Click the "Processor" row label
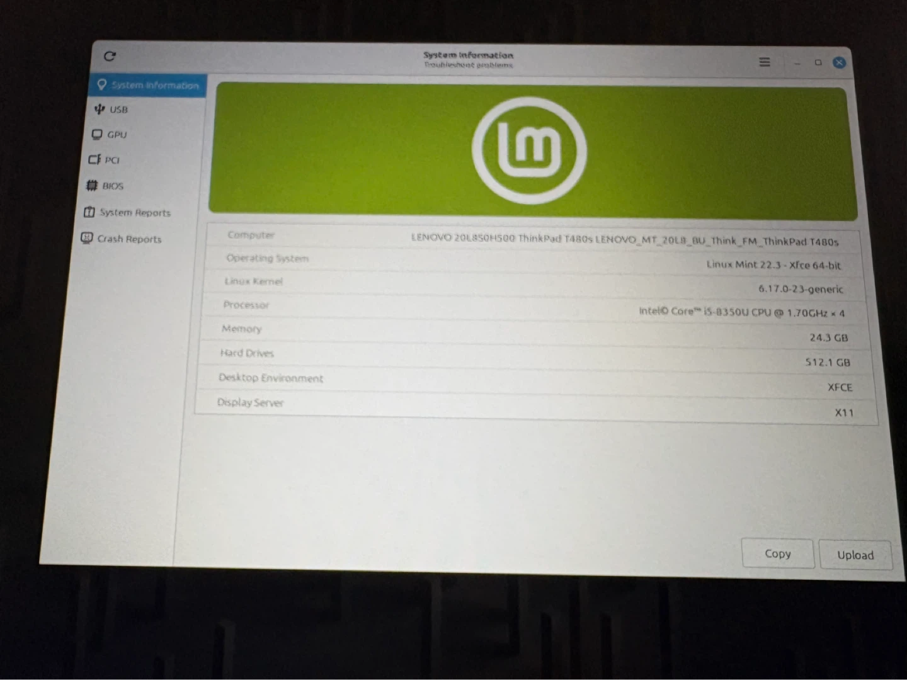Image resolution: width=907 pixels, height=680 pixels. tap(246, 305)
